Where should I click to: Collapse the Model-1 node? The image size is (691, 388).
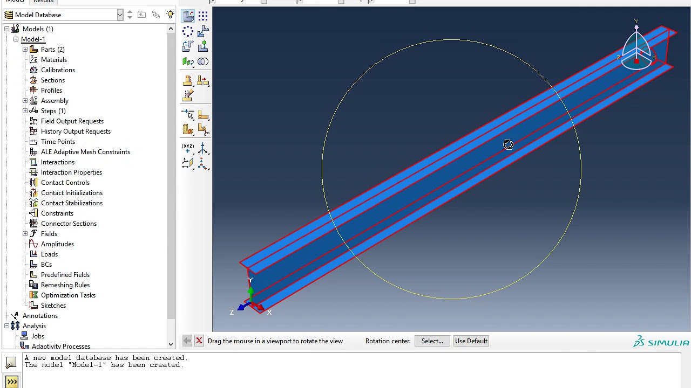pos(16,39)
